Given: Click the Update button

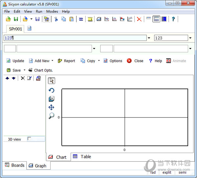Looking at the screenshot, I should click(15, 61).
